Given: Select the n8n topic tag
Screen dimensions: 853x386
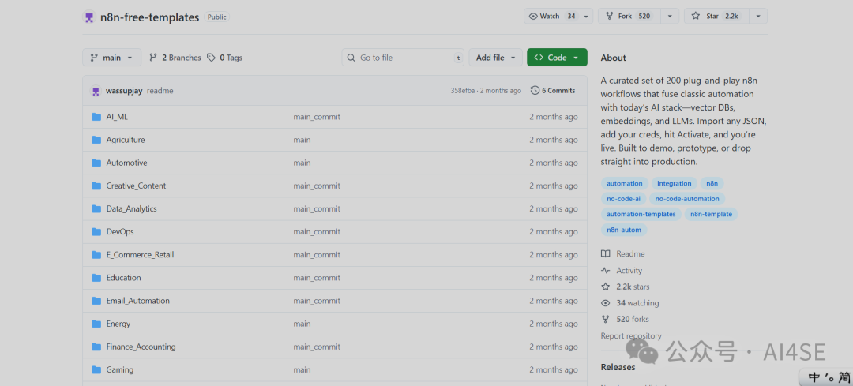Looking at the screenshot, I should pos(712,184).
